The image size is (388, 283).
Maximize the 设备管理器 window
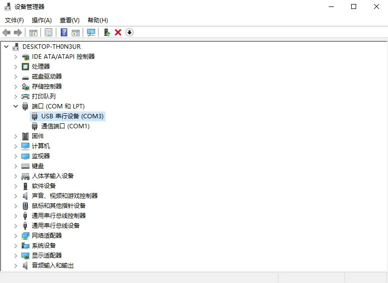(354, 6)
